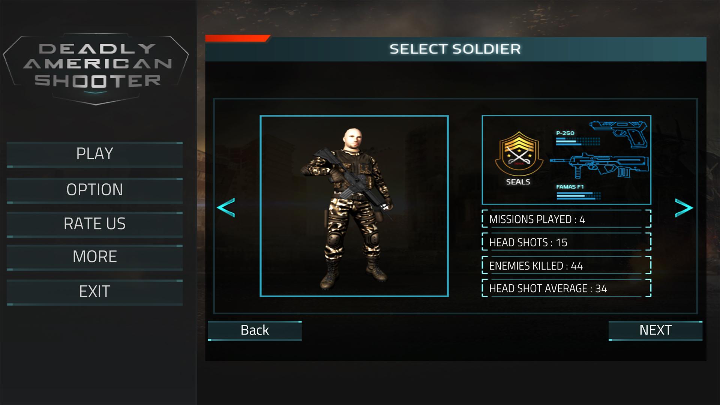The image size is (720, 405).
Task: Continue with the NEXT button
Action: pos(655,331)
